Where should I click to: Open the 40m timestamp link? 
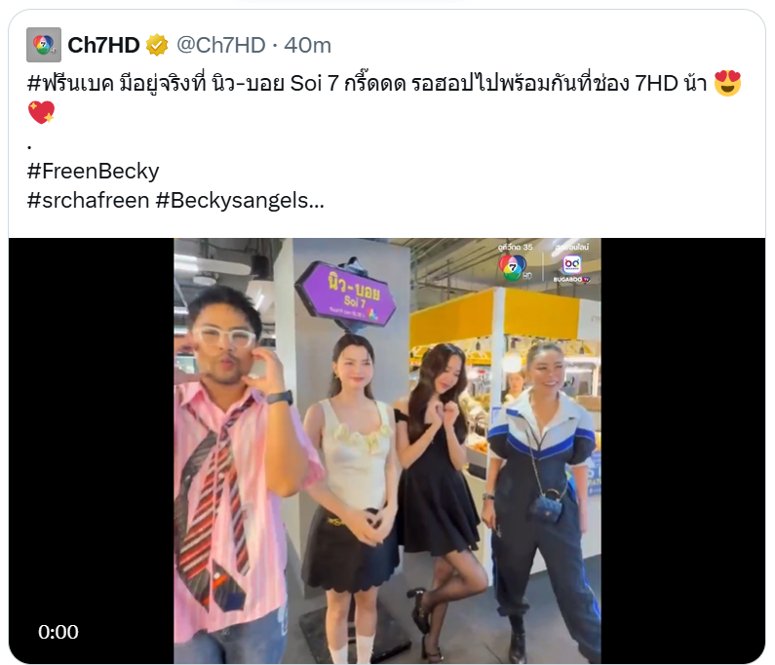(307, 45)
